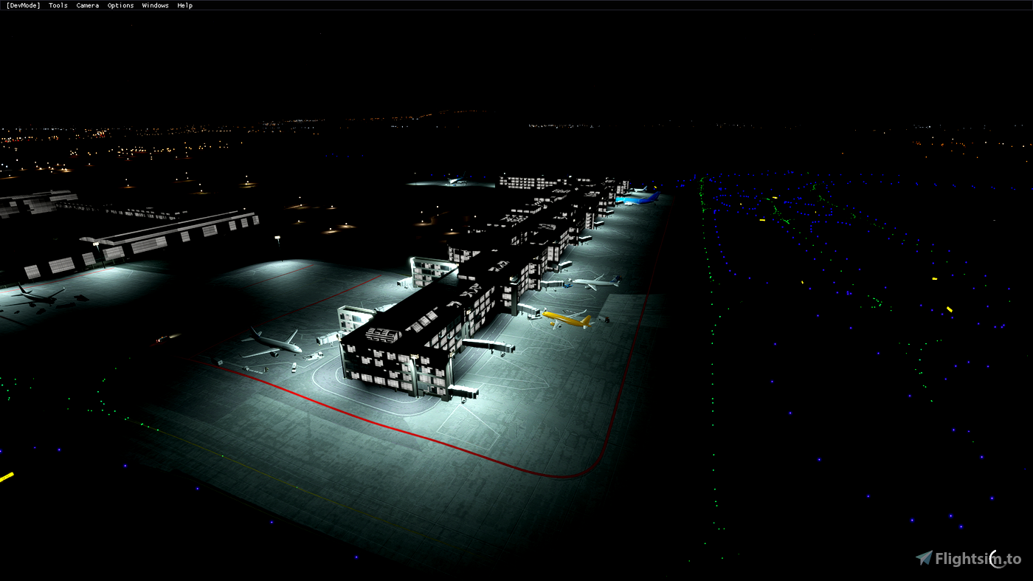
Task: Open the Tools menu
Action: tap(58, 5)
